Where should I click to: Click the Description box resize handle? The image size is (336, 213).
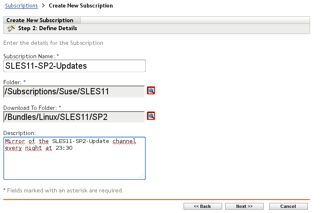(x=142, y=176)
